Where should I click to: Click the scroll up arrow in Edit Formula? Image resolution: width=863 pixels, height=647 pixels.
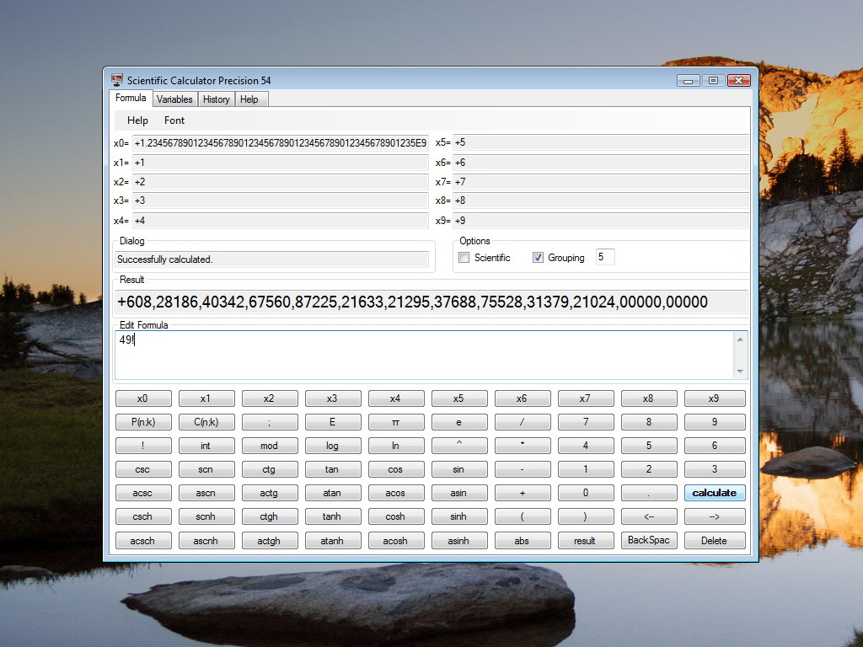coord(740,340)
